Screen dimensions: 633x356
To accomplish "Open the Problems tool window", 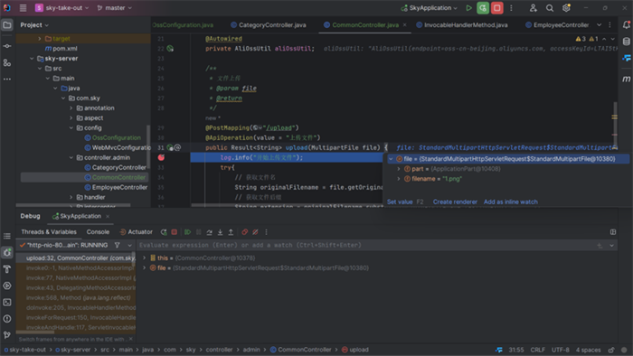I will tap(7, 319).
